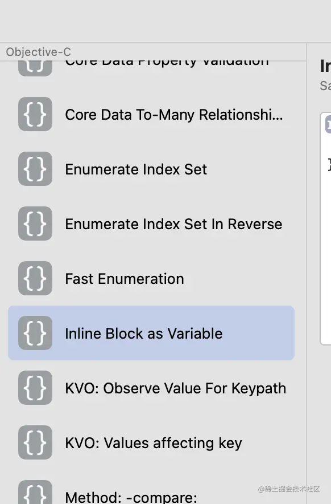Click the Objective-C section header
Viewport: 331px width, 504px height.
click(x=39, y=52)
